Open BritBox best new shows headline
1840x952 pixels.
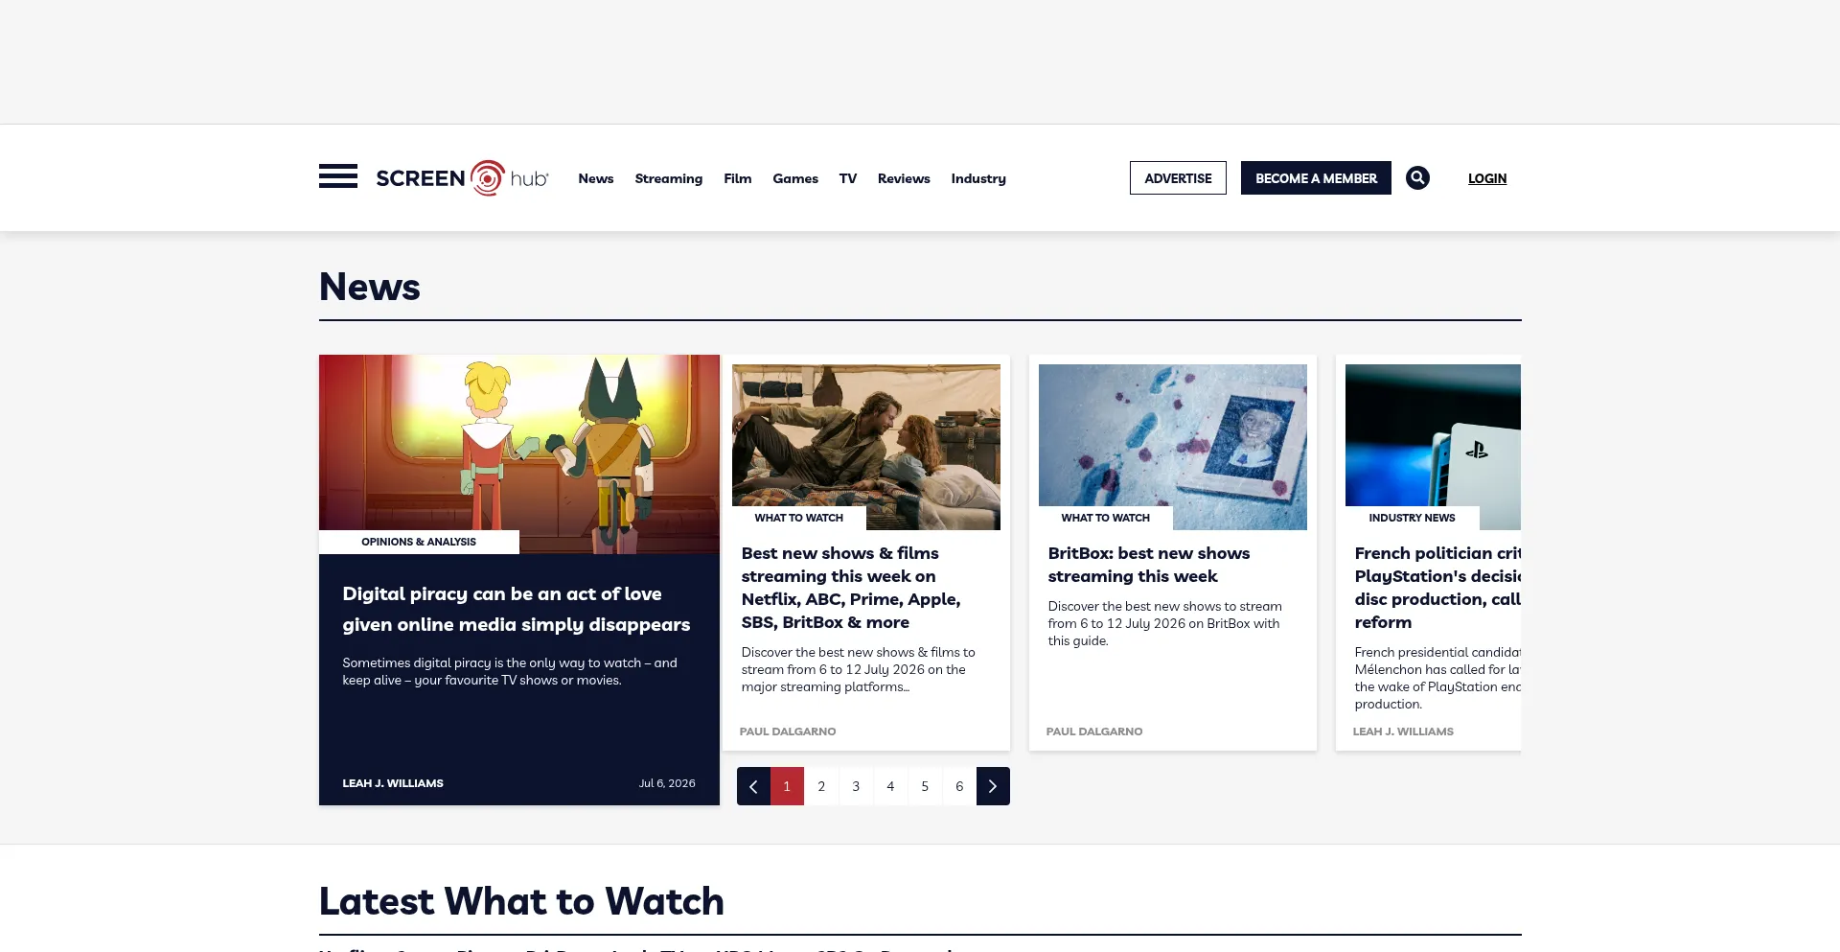[x=1149, y=565]
